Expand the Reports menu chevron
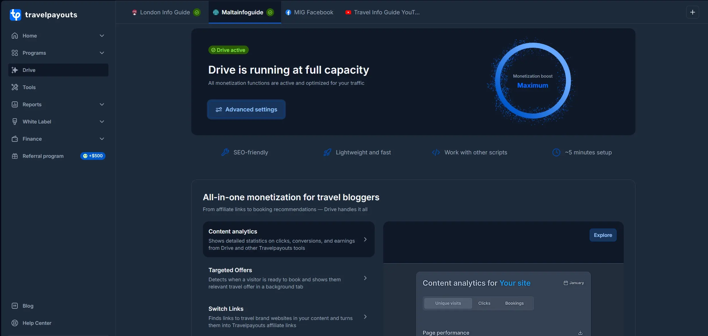This screenshot has width=708, height=336. coord(102,104)
